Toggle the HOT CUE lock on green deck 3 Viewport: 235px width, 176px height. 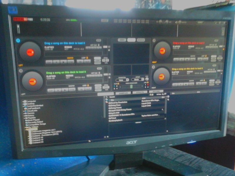pos(99,73)
